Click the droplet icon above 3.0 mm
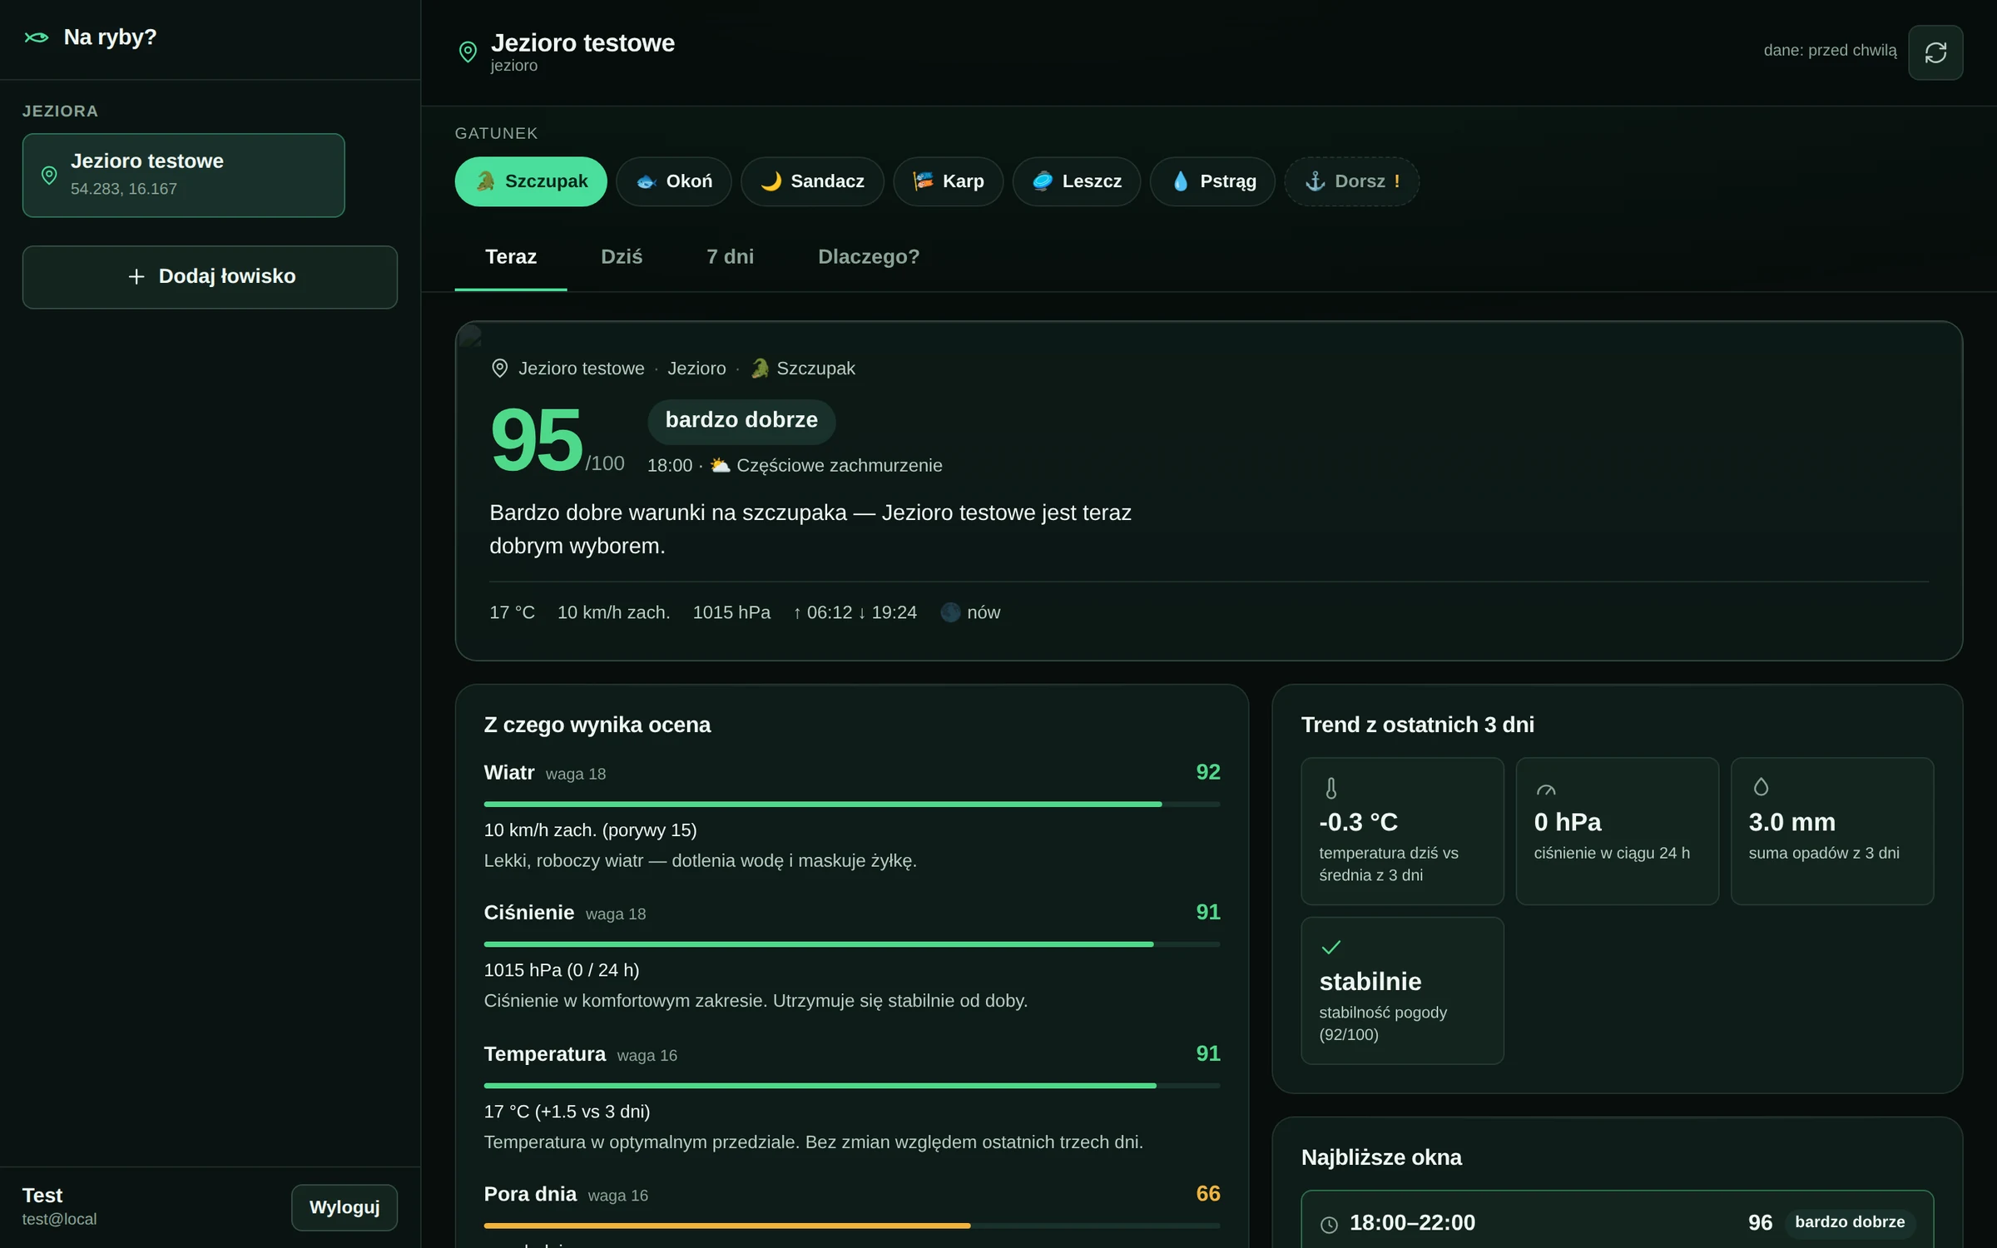The height and width of the screenshot is (1248, 1997). [1760, 787]
